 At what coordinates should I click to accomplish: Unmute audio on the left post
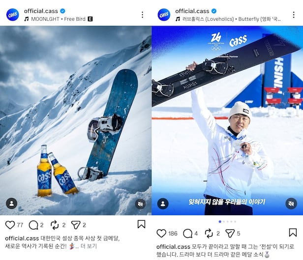(140, 204)
